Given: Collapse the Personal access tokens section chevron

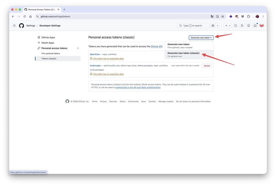Looking at the screenshot, I should [x=78, y=48].
